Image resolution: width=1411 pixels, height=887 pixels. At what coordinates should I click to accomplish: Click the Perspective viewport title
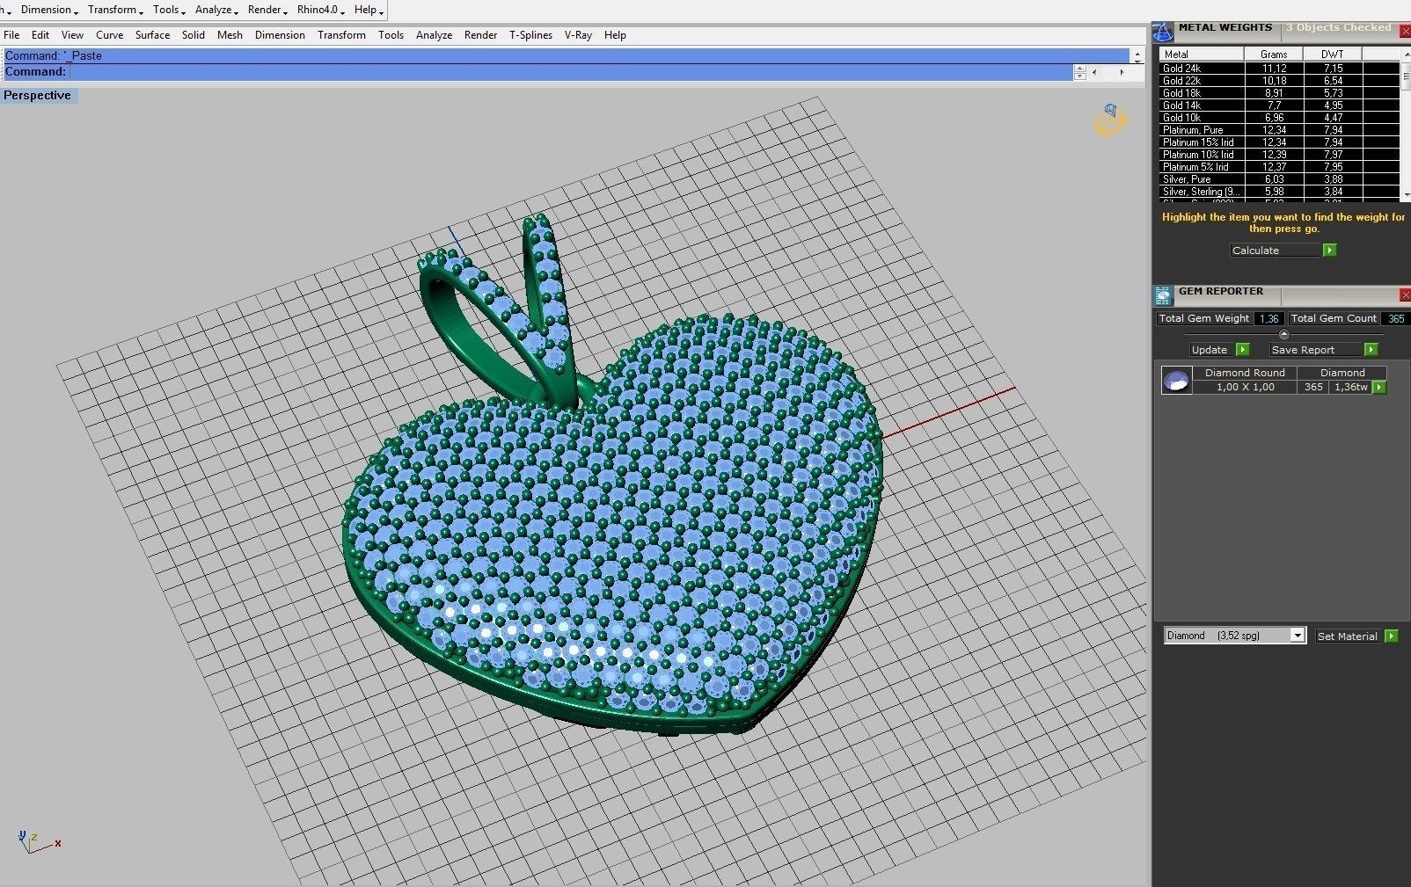(38, 95)
